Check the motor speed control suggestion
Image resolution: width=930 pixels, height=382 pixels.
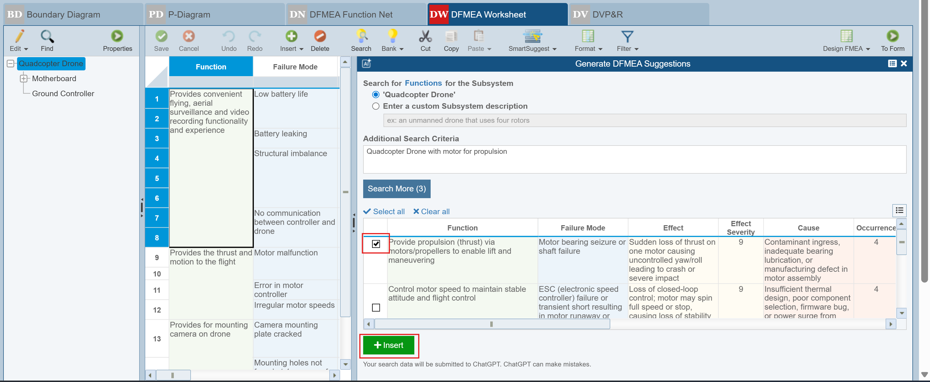click(x=375, y=307)
